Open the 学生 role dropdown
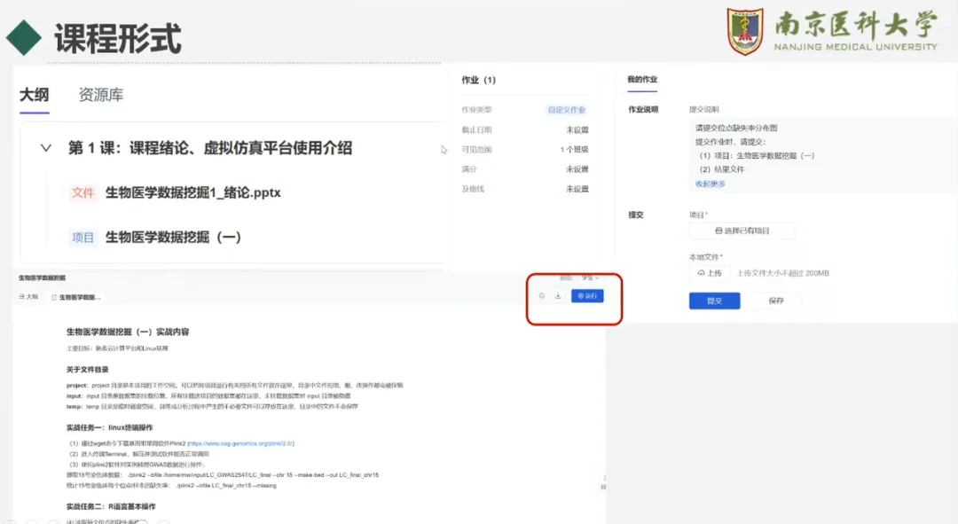This screenshot has width=958, height=524. 590,278
